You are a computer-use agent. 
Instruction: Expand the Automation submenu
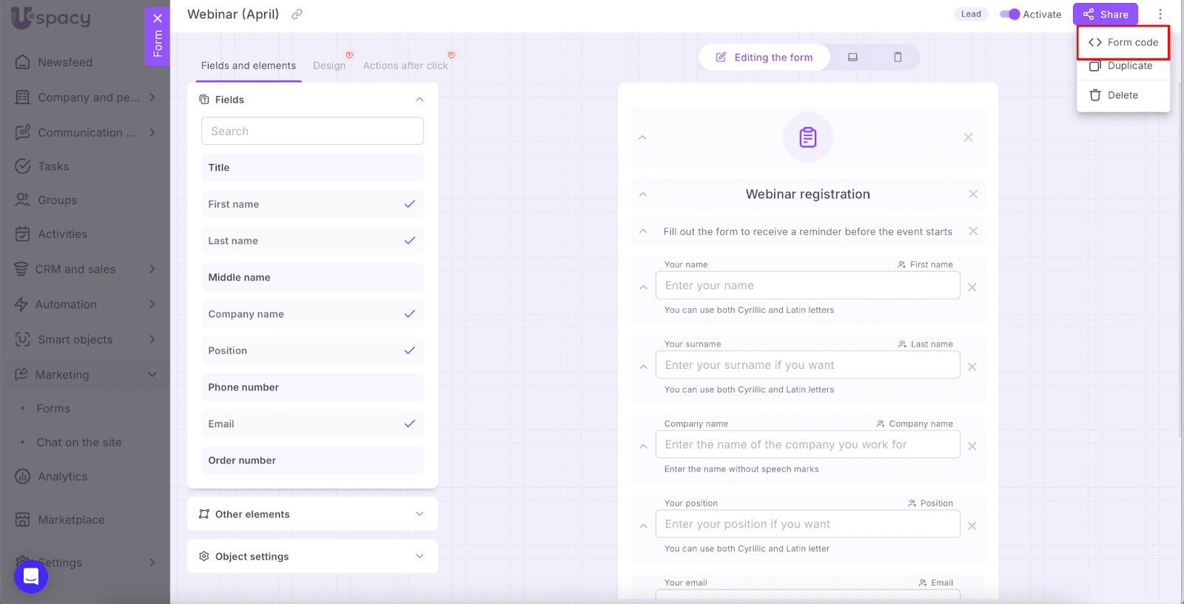pyautogui.click(x=152, y=304)
